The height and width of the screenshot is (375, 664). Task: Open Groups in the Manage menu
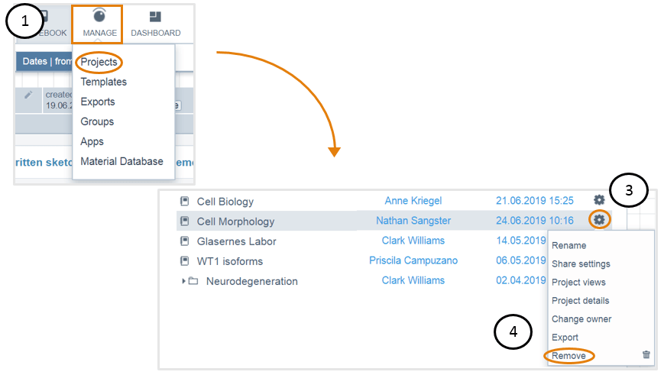point(97,121)
